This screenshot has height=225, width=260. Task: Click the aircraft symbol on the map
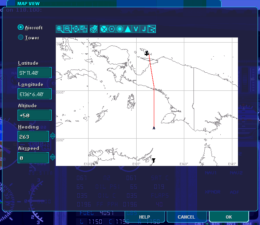coord(147,53)
